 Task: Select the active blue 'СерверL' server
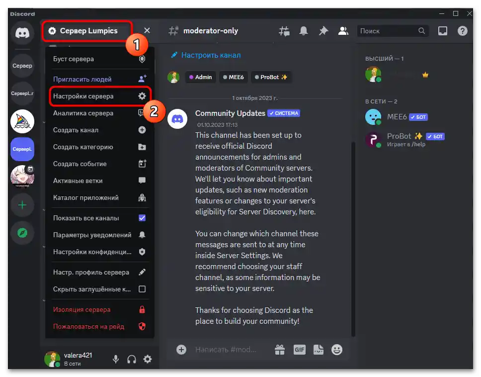pos(22,149)
